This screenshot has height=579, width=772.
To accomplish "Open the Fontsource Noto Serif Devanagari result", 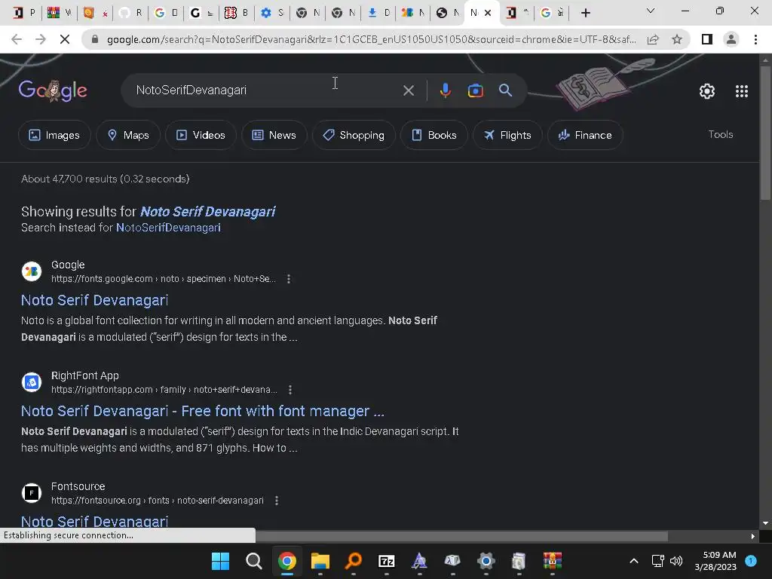I will (x=94, y=522).
